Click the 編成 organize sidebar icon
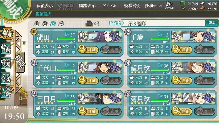 coord(7,33)
